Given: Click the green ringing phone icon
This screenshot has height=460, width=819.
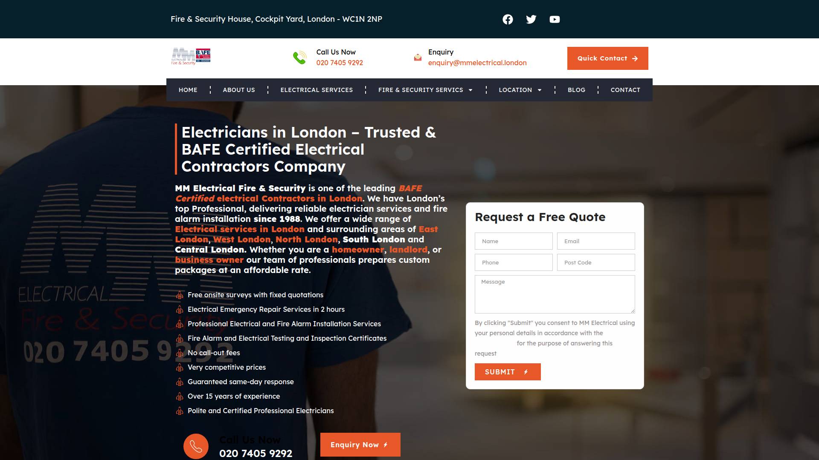Looking at the screenshot, I should click(299, 57).
